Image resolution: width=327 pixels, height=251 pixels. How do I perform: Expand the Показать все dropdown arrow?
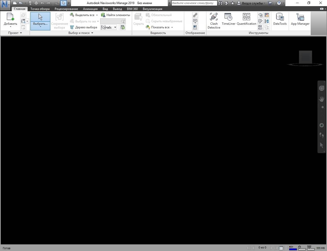(x=172, y=27)
